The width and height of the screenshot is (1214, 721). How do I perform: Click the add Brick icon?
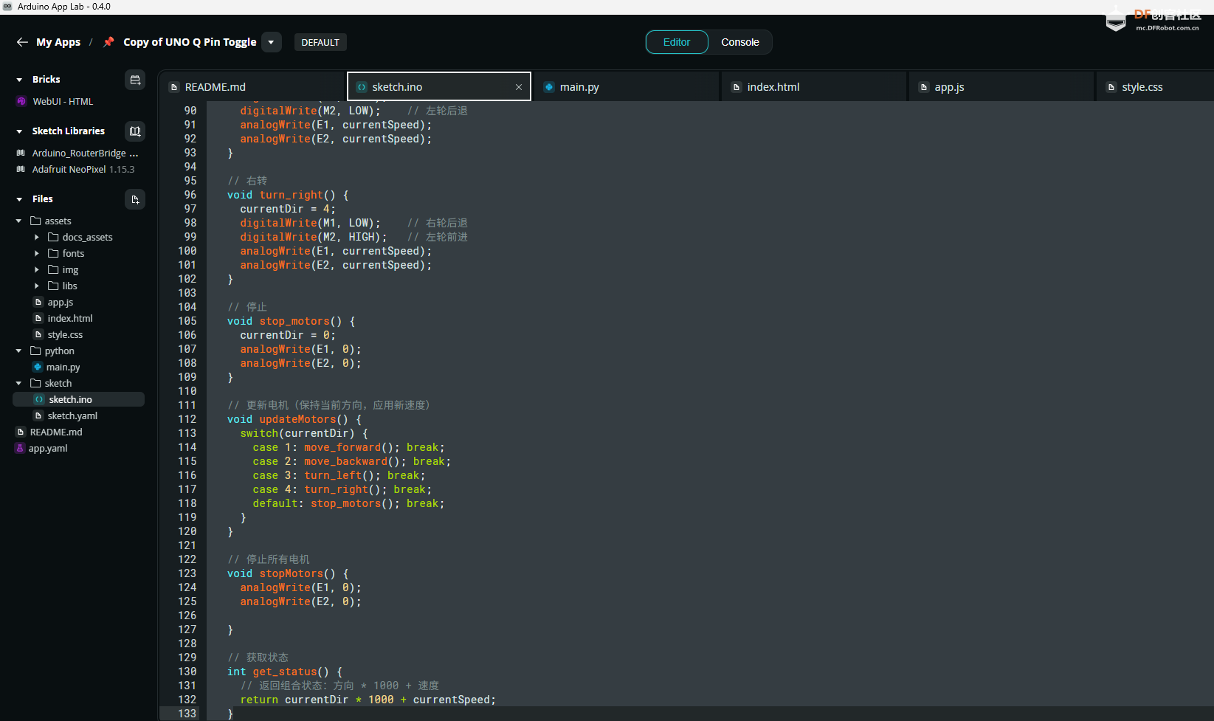[x=135, y=80]
